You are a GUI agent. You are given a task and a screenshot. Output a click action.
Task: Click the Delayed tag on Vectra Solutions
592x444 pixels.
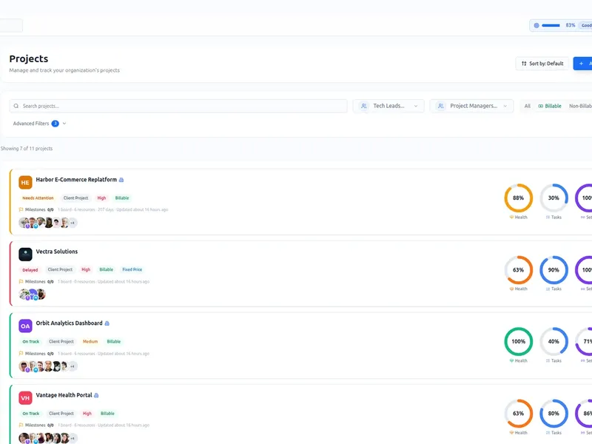[30, 270]
